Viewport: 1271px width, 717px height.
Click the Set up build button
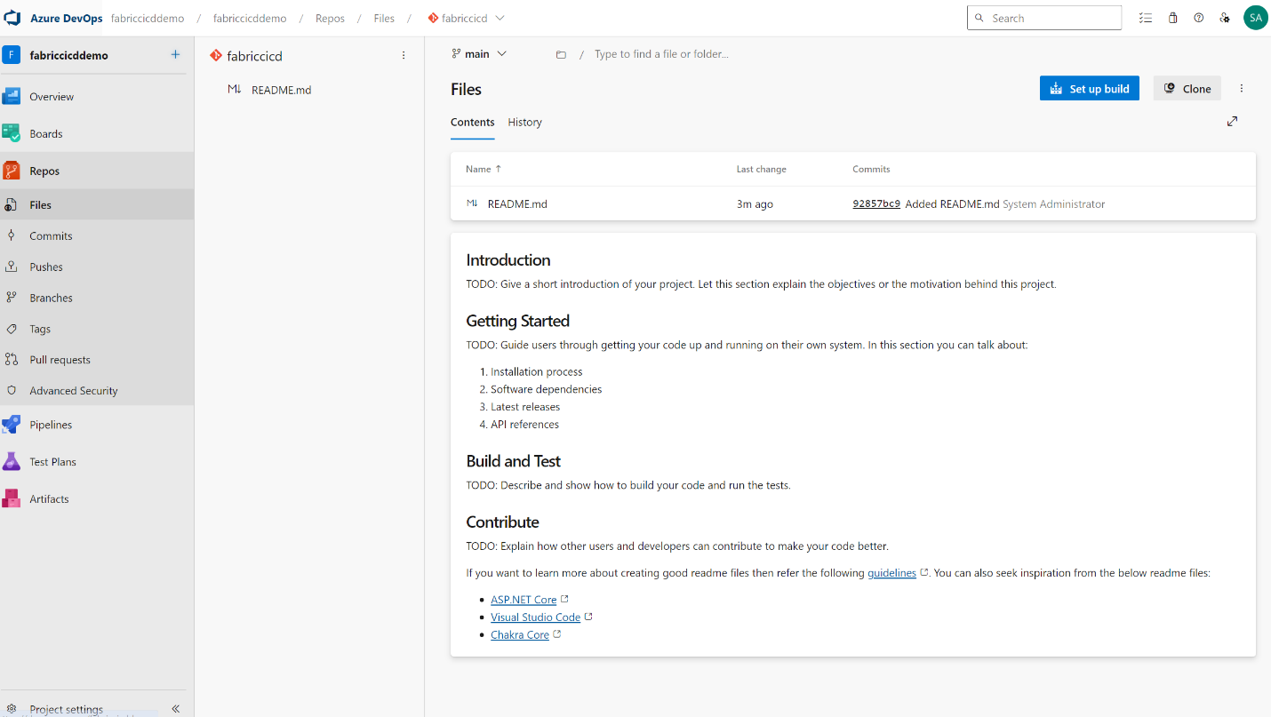[1090, 88]
